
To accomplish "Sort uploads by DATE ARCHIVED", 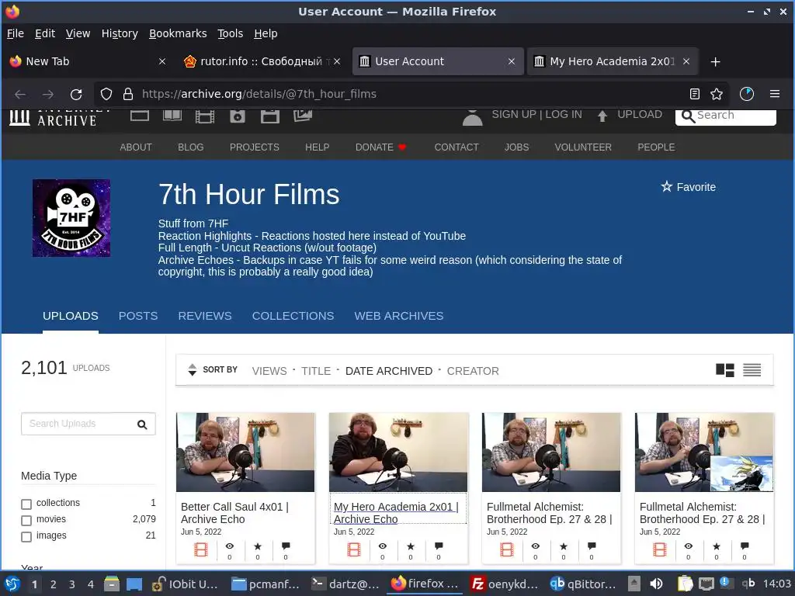I will coord(389,371).
